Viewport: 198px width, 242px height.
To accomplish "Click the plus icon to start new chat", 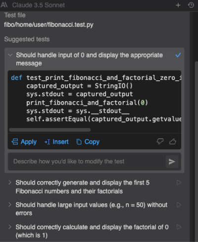I will [x=178, y=5].
